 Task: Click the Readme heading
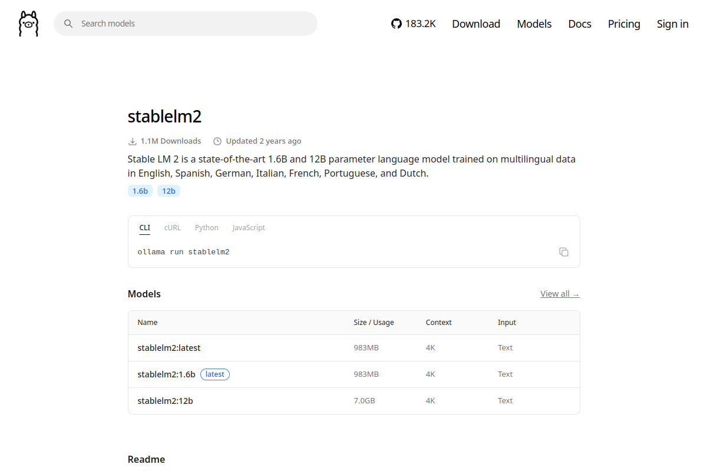point(146,459)
